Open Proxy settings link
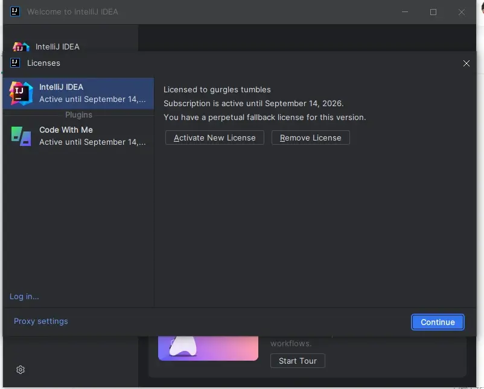 pyautogui.click(x=41, y=321)
